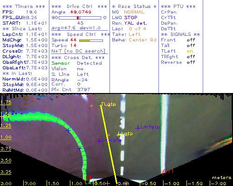Click the Speed Ctrl progress bar

(91, 40)
